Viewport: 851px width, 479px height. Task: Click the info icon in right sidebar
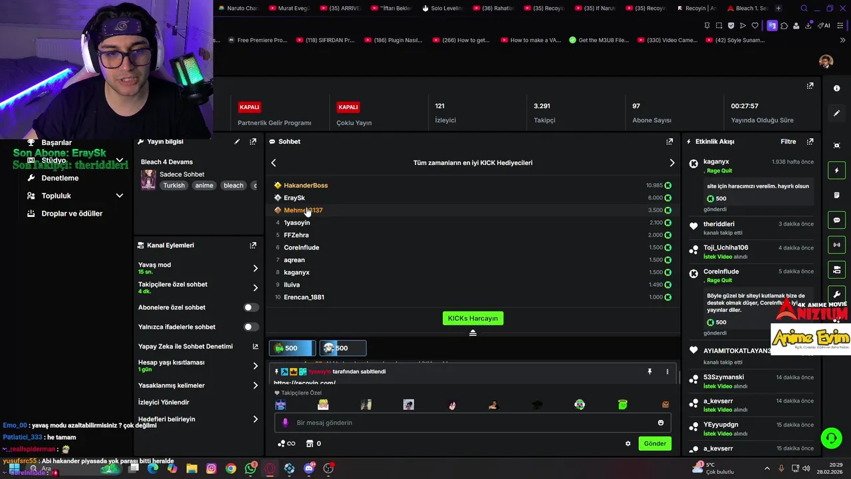coord(836,88)
